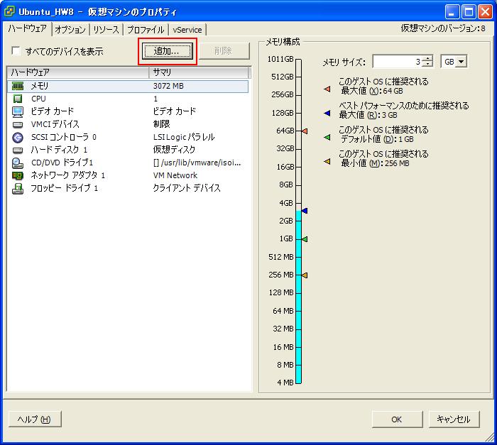Click the SCSI controller 0 icon
This screenshot has width=497, height=445.
pyautogui.click(x=18, y=137)
